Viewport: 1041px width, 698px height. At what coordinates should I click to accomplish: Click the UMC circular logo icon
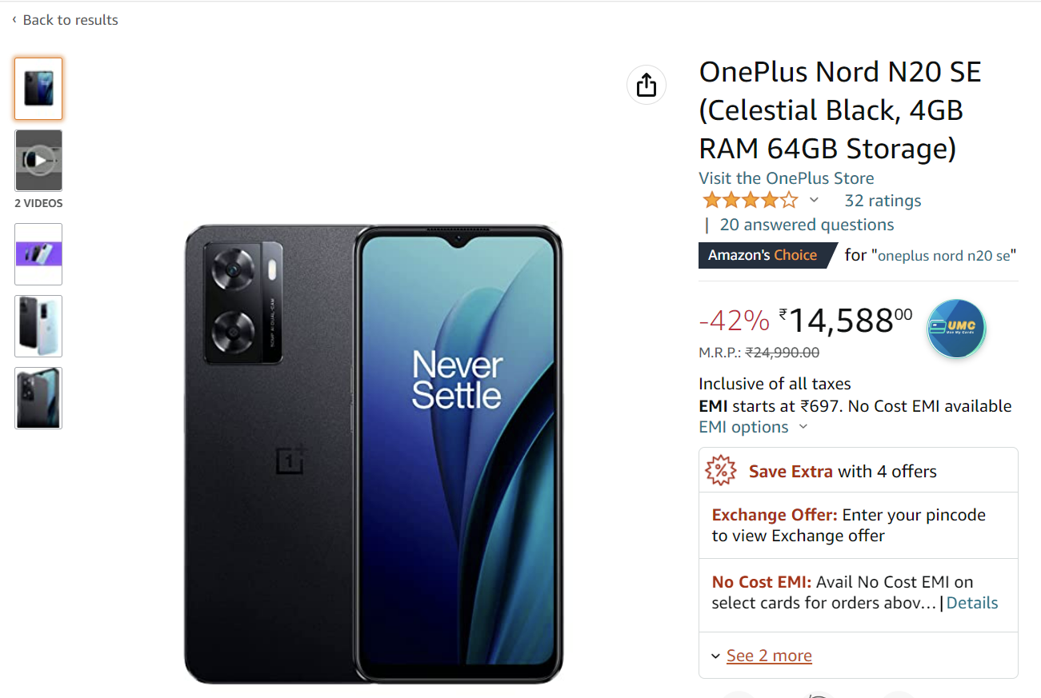pos(955,328)
